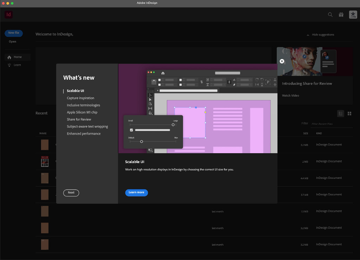Collapse suggestions with Hide suggestions
This screenshot has width=360, height=260.
pos(321,35)
